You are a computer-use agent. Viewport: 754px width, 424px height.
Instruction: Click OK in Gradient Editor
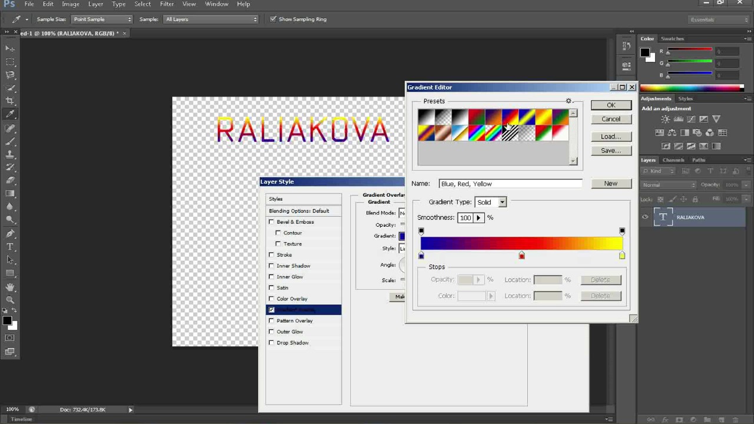611,105
